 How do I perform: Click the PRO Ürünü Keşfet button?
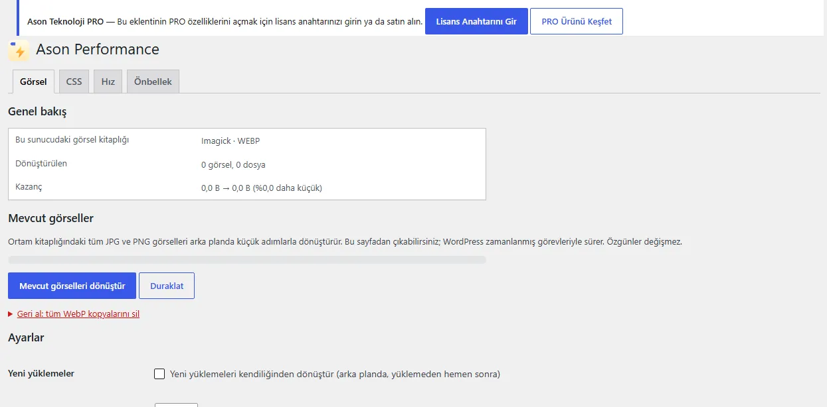pyautogui.click(x=577, y=21)
